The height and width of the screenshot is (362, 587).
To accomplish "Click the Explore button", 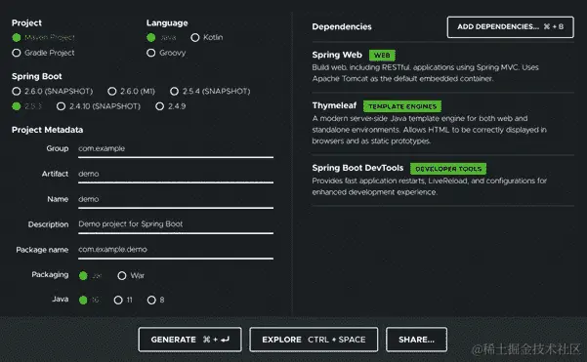I will [x=314, y=340].
